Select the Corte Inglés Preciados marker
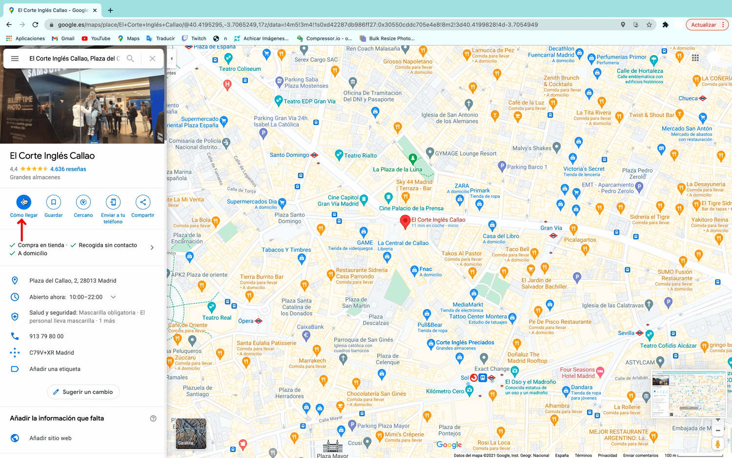Image resolution: width=732 pixels, height=458 pixels. tap(431, 344)
